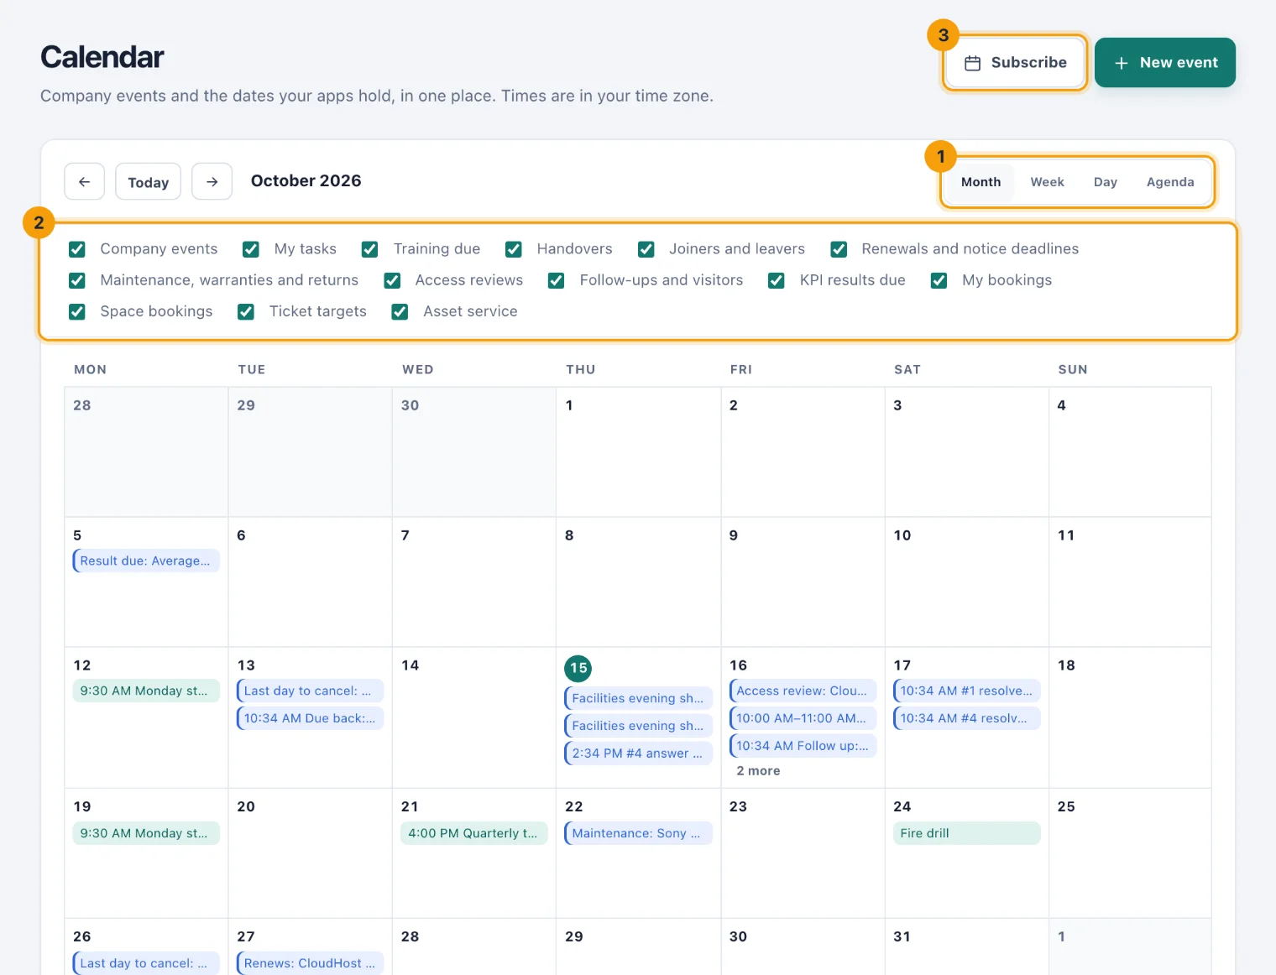Show '2 more' events on Oct 16
Image resolution: width=1276 pixels, height=975 pixels.
(x=758, y=771)
